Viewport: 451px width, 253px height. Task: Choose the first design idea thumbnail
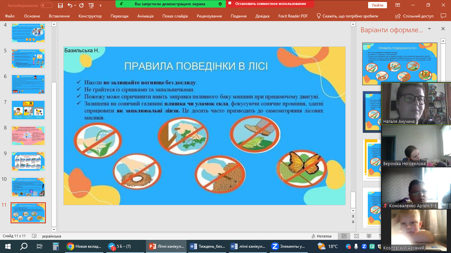[x=400, y=64]
